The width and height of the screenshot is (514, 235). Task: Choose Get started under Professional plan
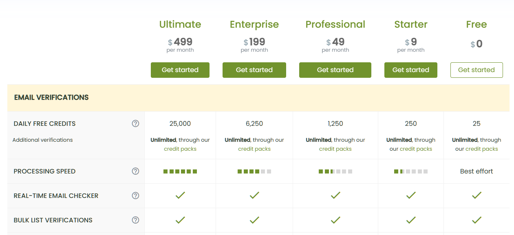pyautogui.click(x=335, y=70)
